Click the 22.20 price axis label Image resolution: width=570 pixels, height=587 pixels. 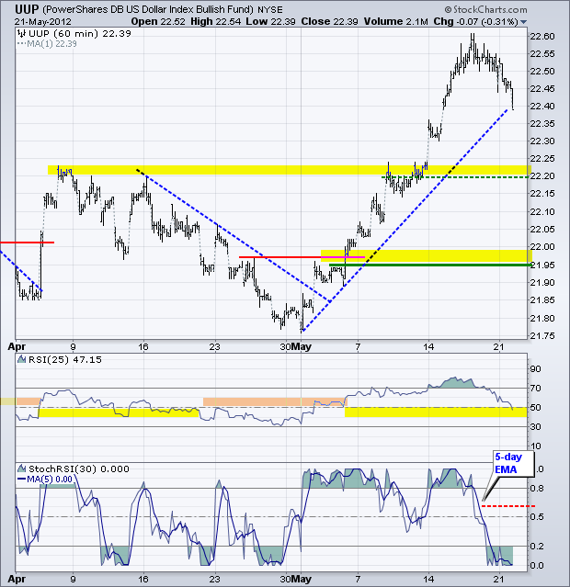tap(541, 176)
